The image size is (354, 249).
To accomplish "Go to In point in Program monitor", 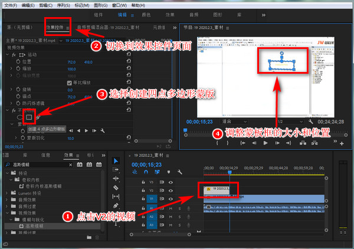I will [242, 143].
